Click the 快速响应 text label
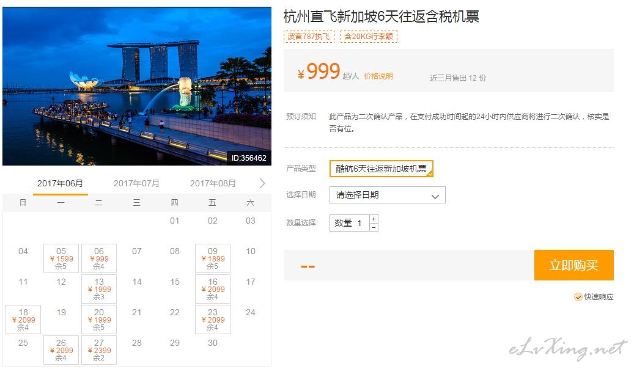The image size is (634, 369). pyautogui.click(x=599, y=297)
